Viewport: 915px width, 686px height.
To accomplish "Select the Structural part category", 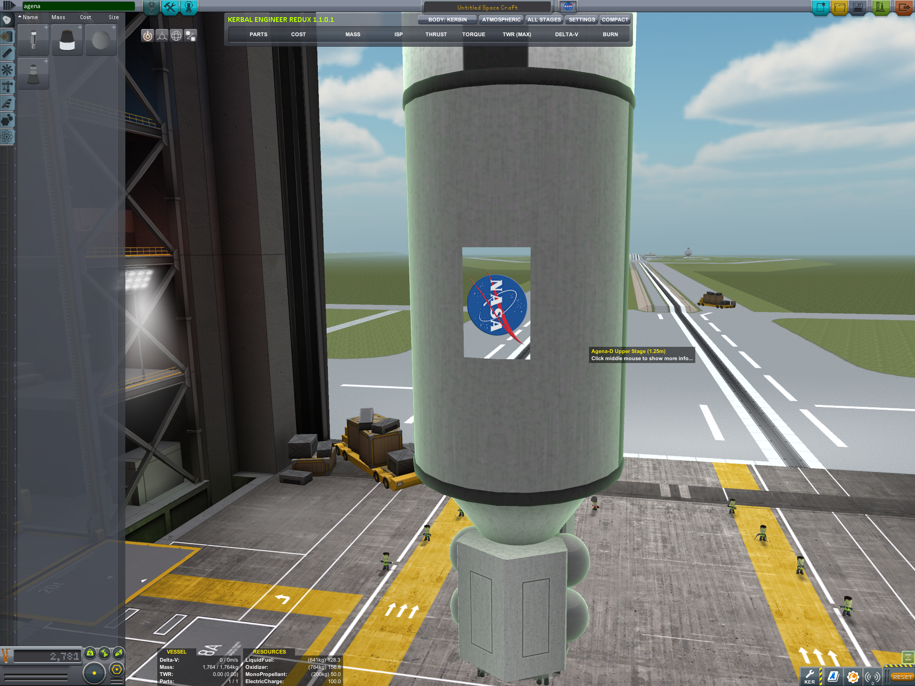I will 7,87.
